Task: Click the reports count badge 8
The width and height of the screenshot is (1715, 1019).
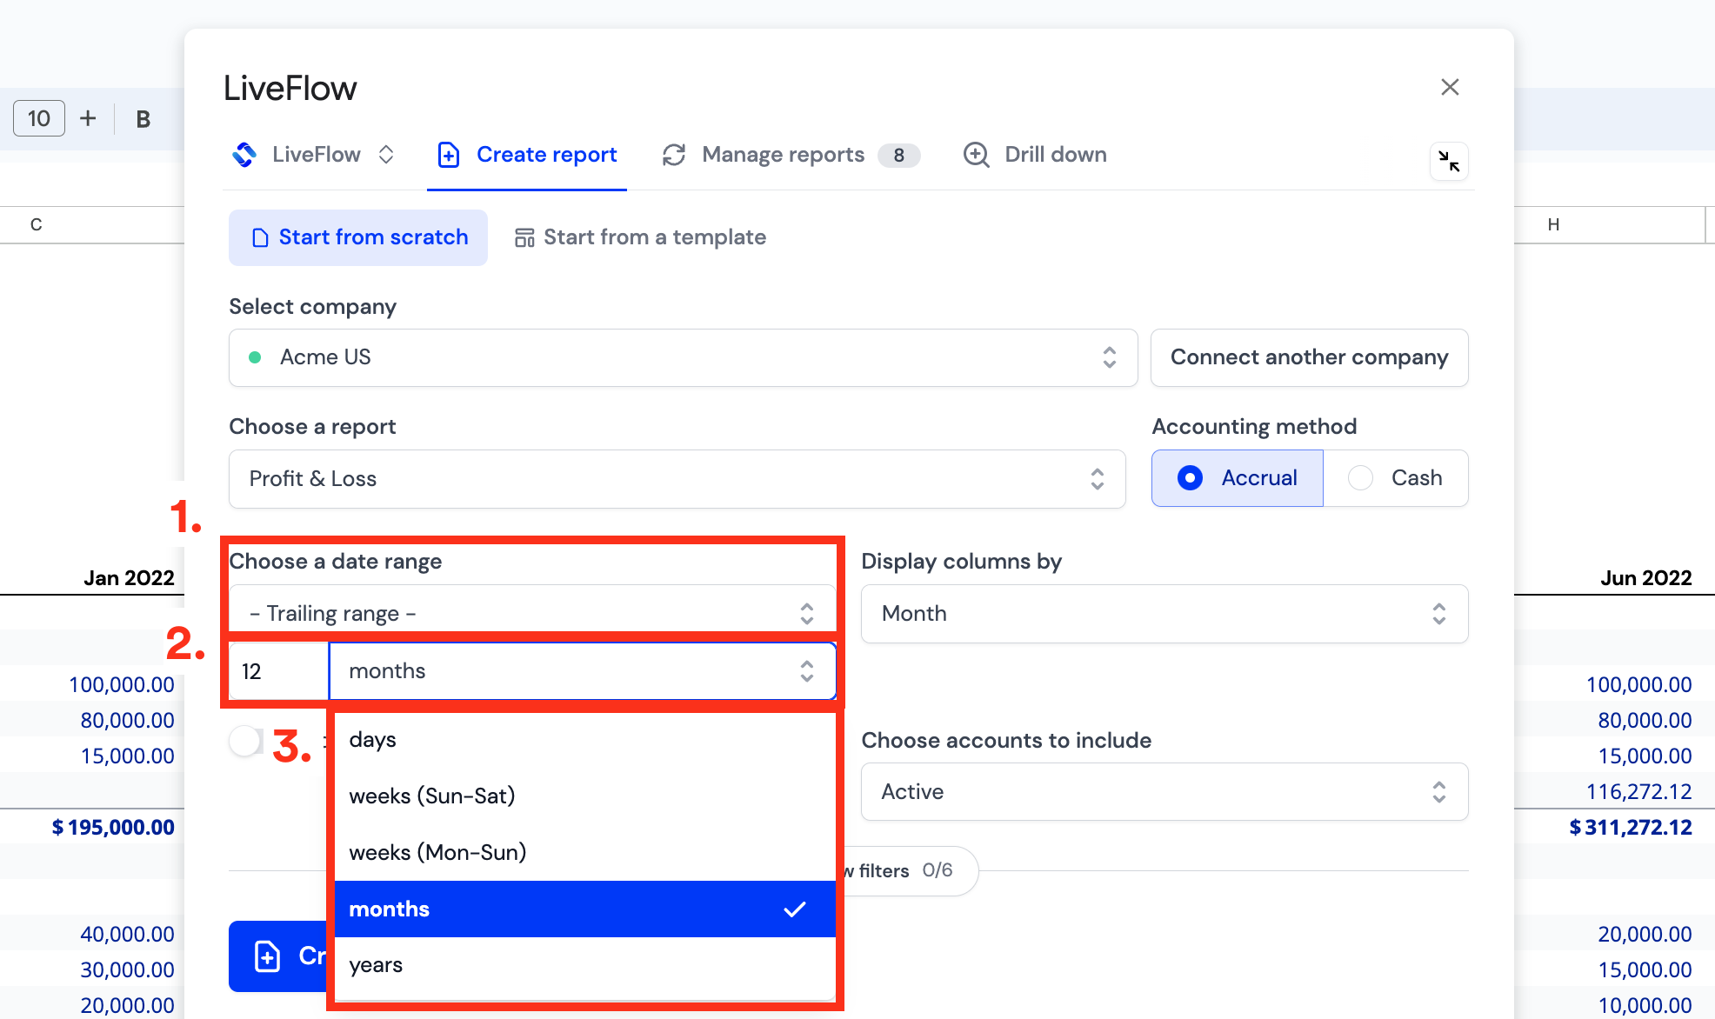Action: 899,156
